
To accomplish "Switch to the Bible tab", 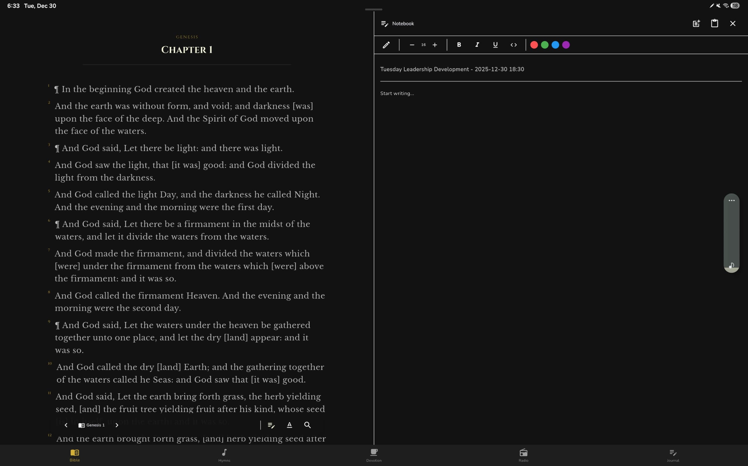I will tap(75, 455).
